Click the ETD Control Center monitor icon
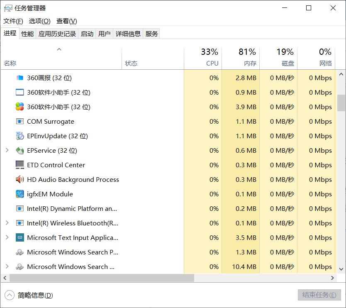Screen dimensions: 346x308 [20, 165]
